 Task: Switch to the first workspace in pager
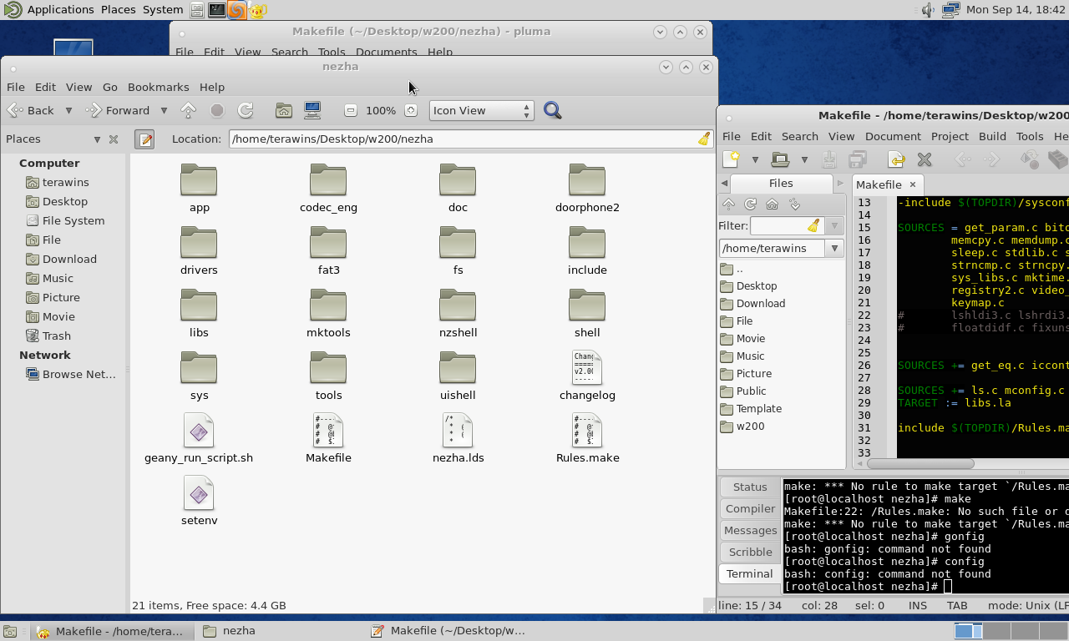(x=968, y=631)
